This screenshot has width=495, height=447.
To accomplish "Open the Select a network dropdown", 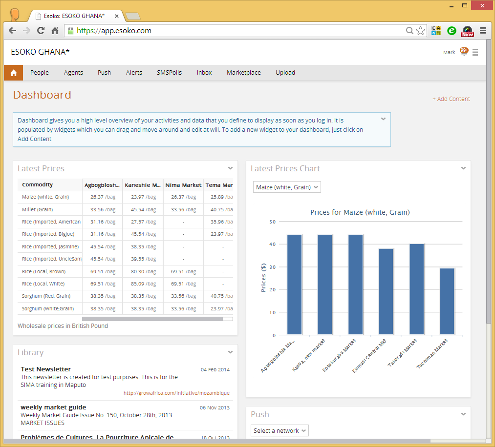I will click(280, 430).
